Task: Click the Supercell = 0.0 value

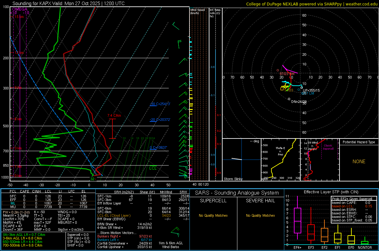Action: coord(78,235)
